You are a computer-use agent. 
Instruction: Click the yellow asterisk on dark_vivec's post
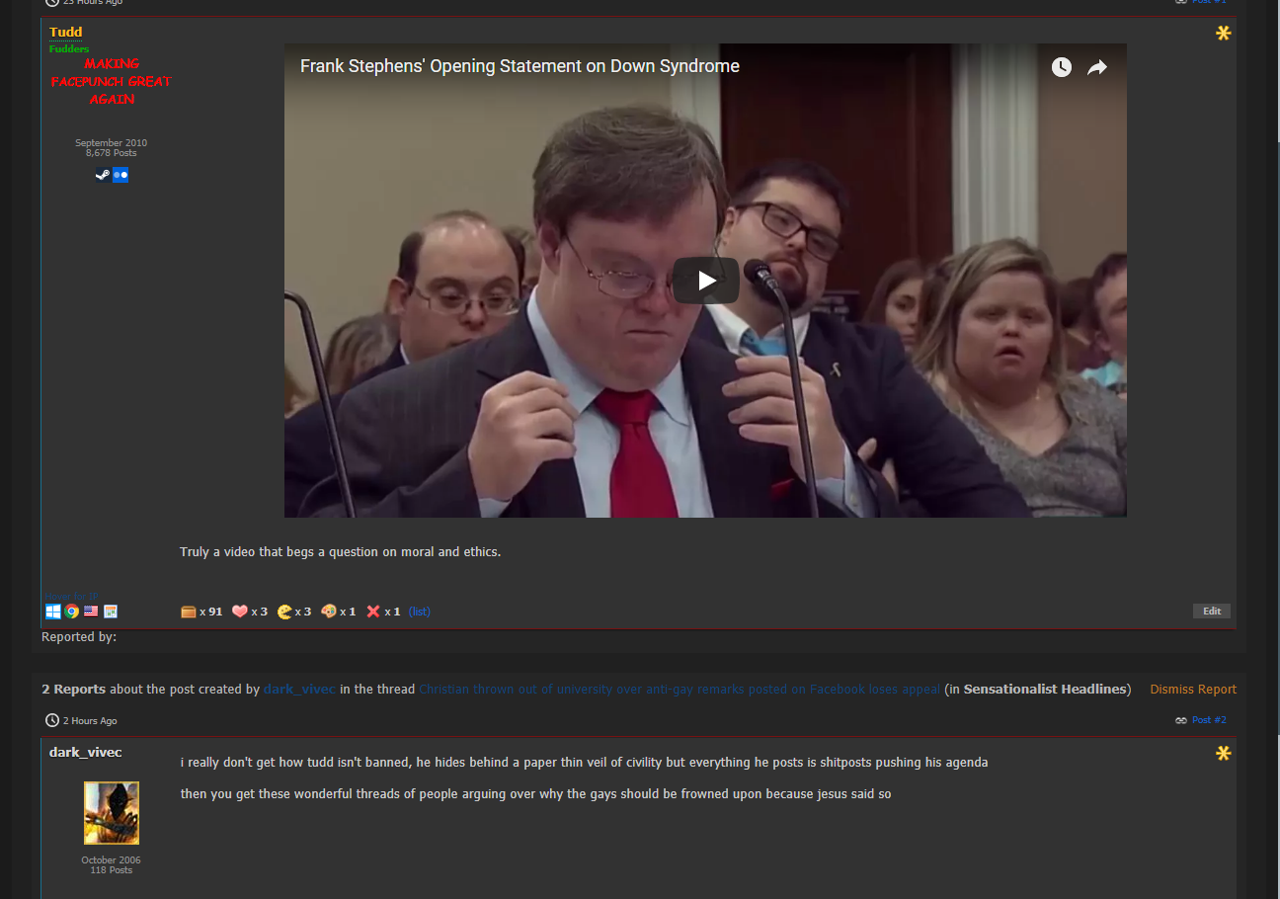(1224, 754)
